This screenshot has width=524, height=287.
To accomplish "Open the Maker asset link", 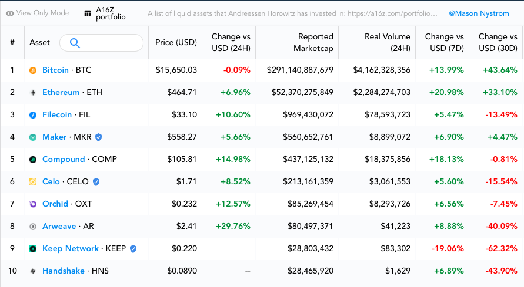I will pyautogui.click(x=55, y=137).
